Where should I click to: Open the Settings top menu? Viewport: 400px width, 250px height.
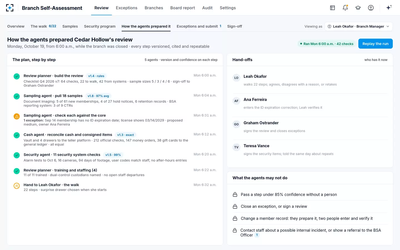click(x=228, y=8)
